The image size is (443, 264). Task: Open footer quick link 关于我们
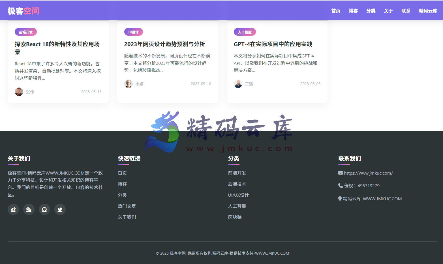pos(127,217)
